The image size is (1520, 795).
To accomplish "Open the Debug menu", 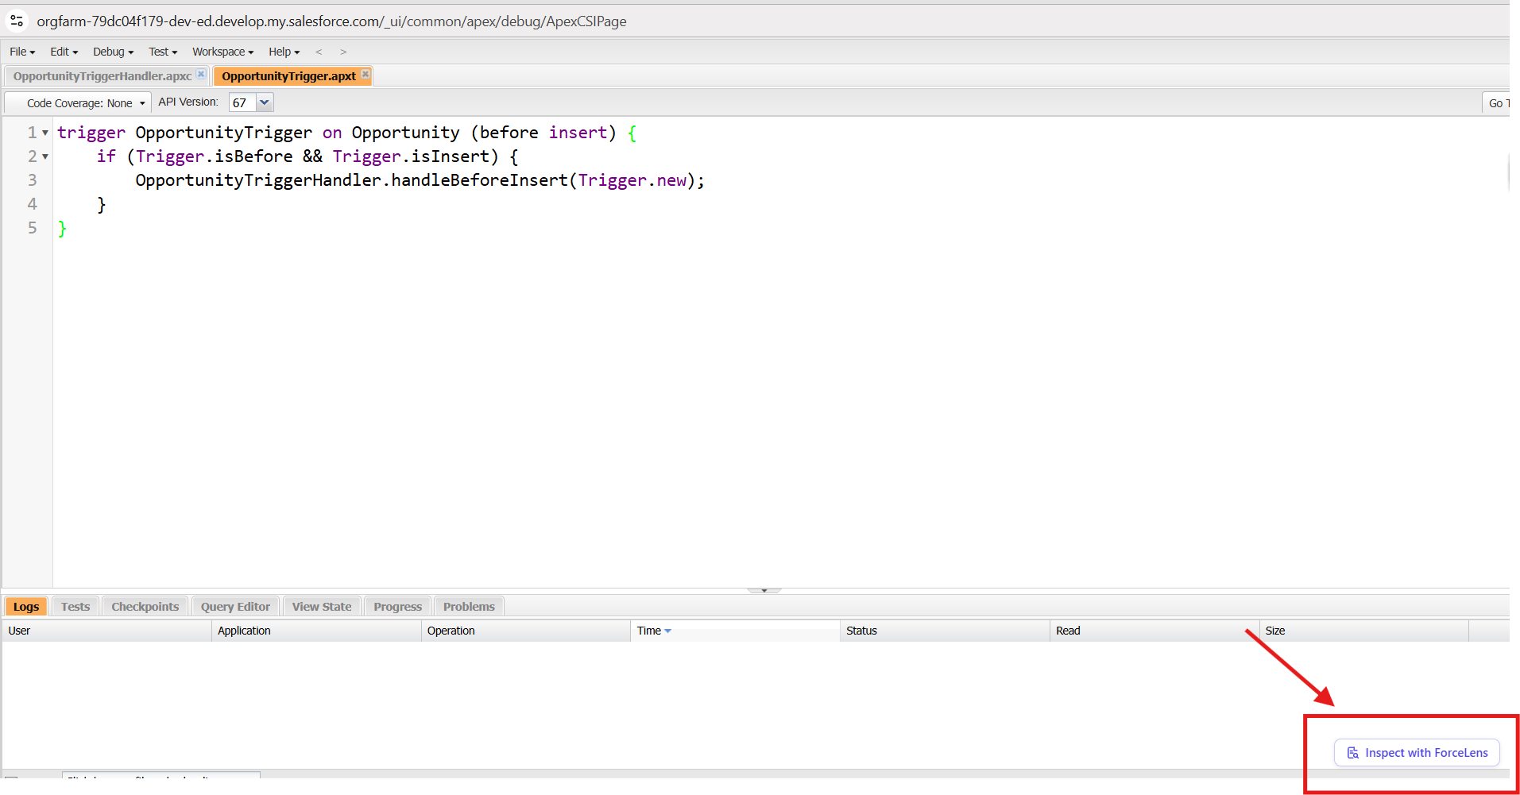I will point(113,52).
